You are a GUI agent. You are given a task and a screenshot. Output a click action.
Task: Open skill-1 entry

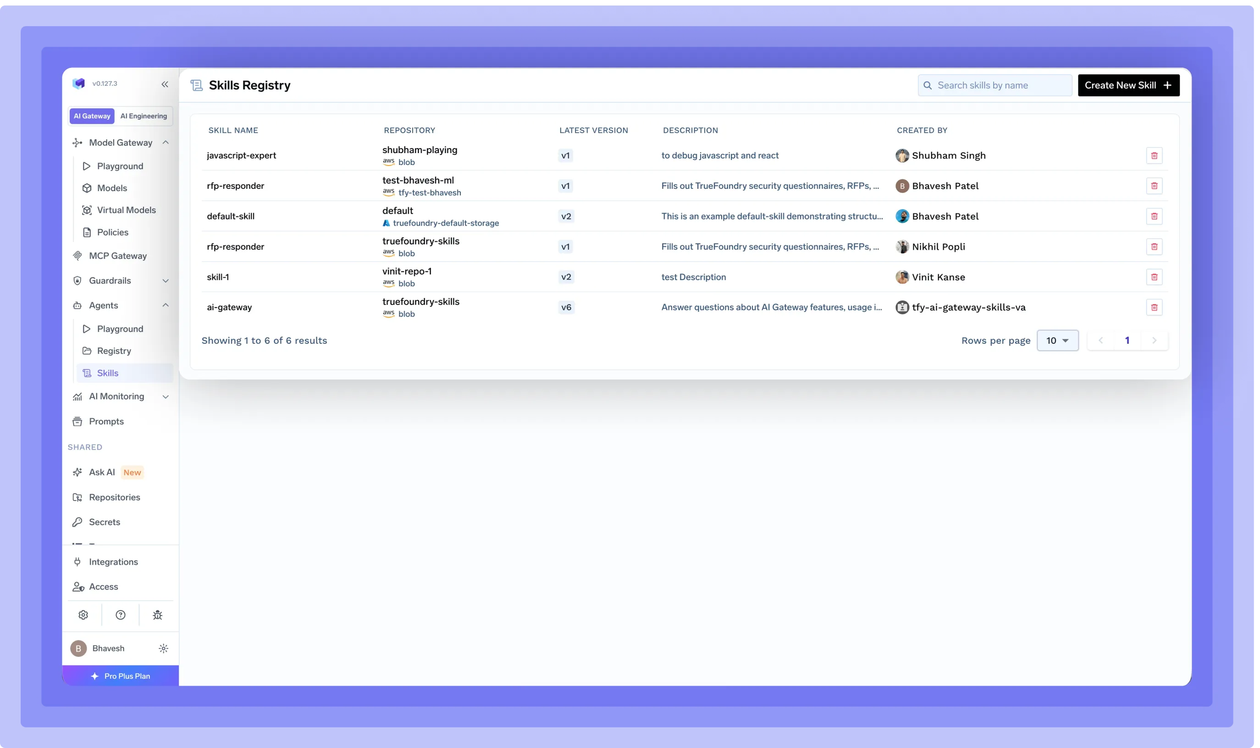click(218, 277)
